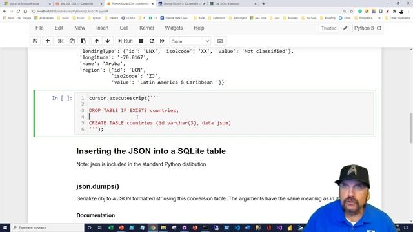Run the selected cell

click(125, 41)
